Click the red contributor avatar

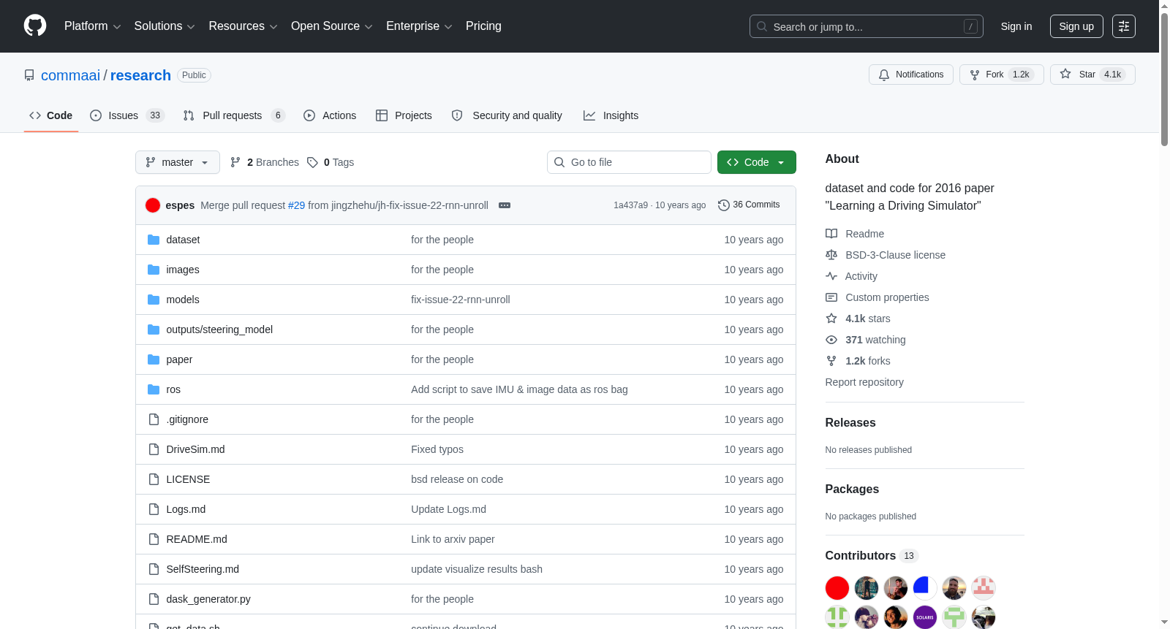pyautogui.click(x=837, y=588)
